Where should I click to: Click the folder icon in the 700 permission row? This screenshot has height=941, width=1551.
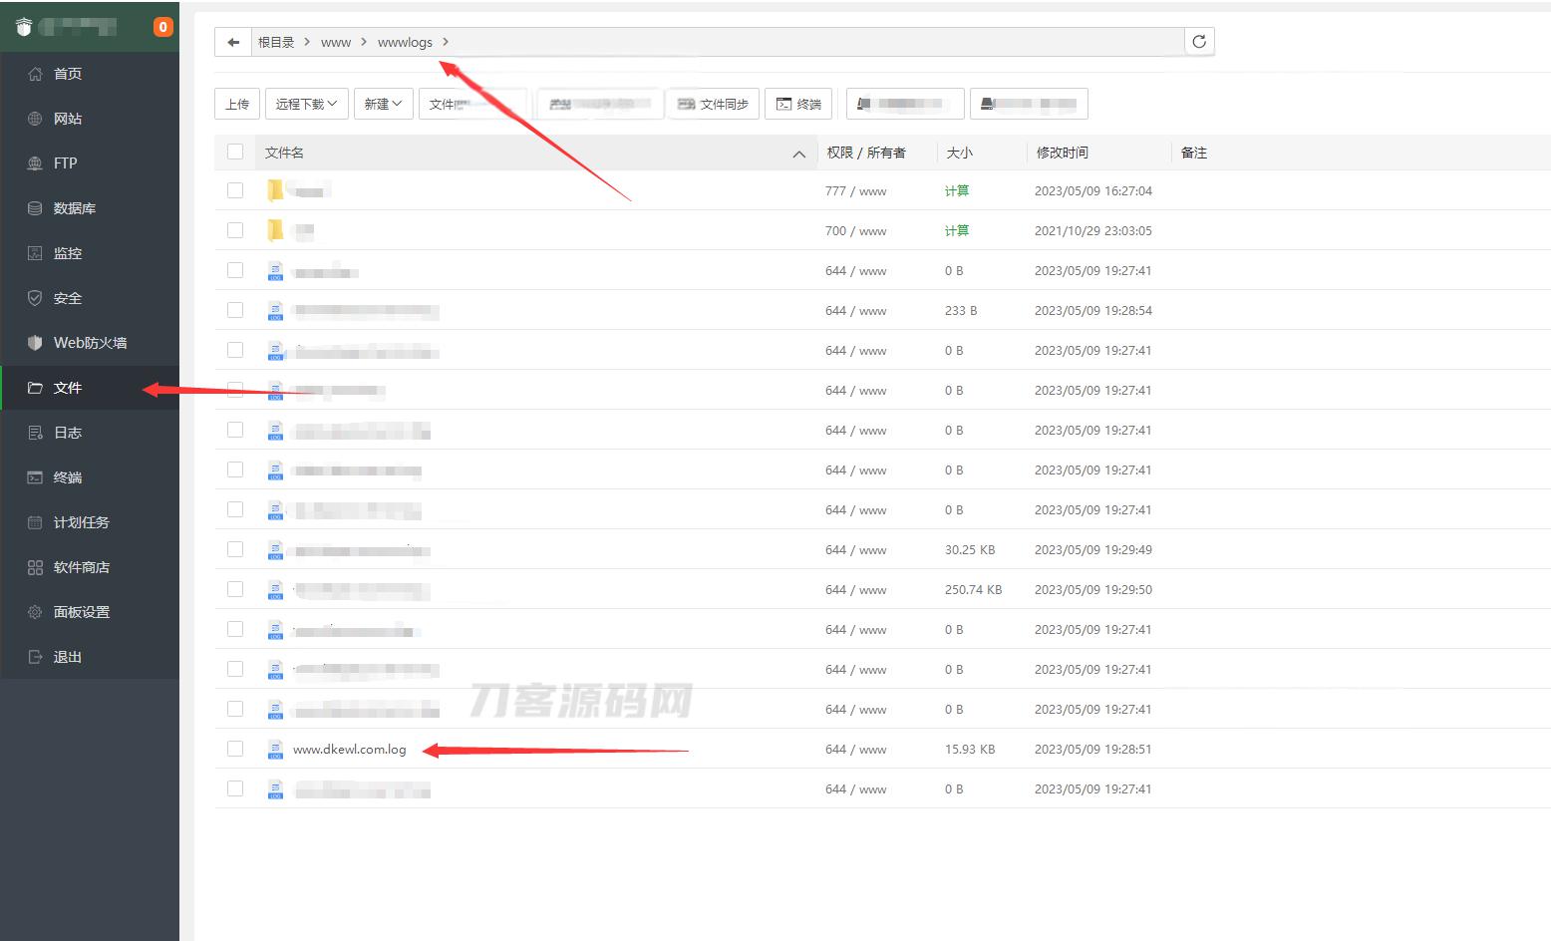[x=275, y=230]
